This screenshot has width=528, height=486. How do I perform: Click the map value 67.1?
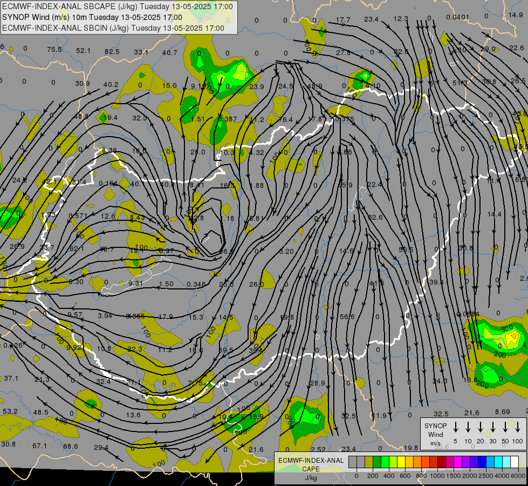click(40, 446)
